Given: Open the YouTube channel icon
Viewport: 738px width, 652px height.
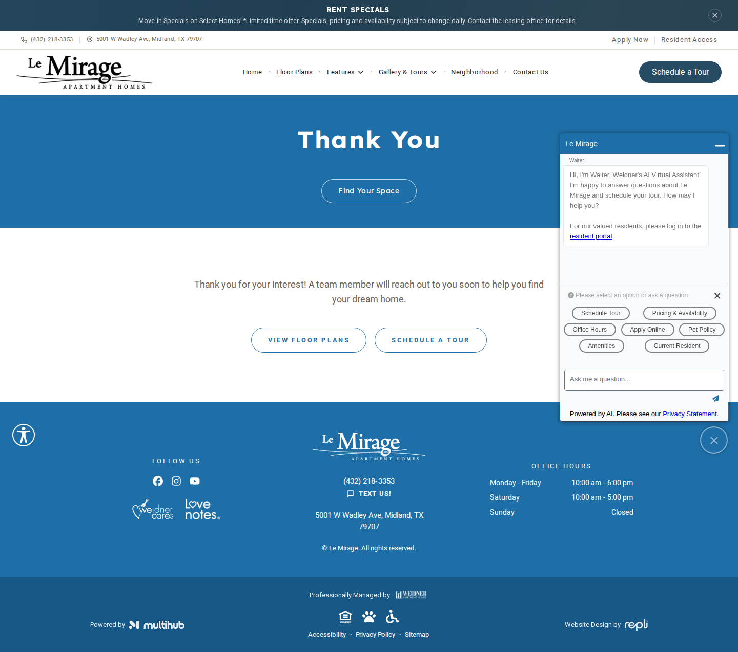Looking at the screenshot, I should coord(195,481).
